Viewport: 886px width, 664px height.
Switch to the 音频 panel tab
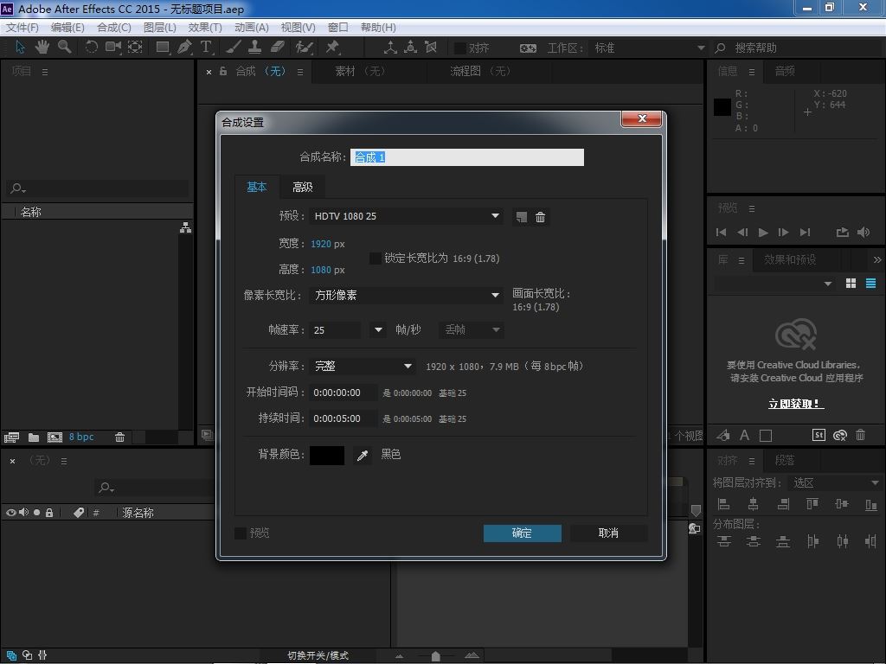[785, 71]
